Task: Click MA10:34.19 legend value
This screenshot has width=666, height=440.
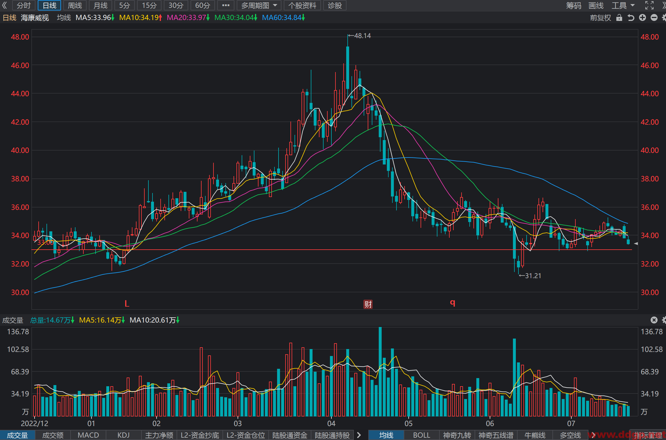Action: coord(141,18)
